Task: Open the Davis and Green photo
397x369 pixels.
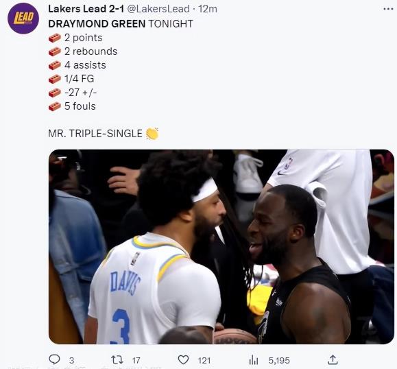Action: pyautogui.click(x=221, y=247)
